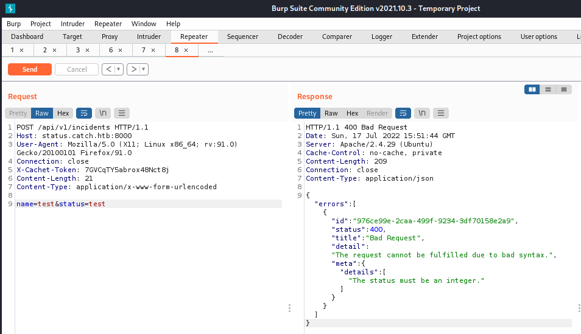Switch to combined tabbed layout view

coord(564,89)
